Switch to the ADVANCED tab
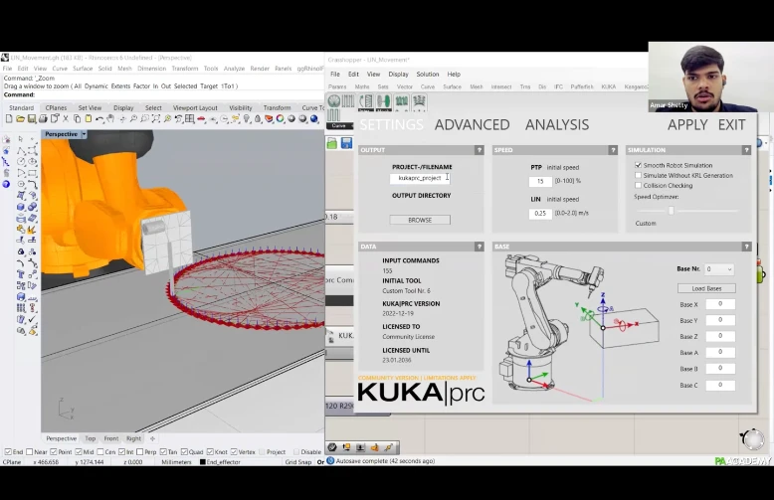Viewport: 774px width, 500px height. click(472, 124)
